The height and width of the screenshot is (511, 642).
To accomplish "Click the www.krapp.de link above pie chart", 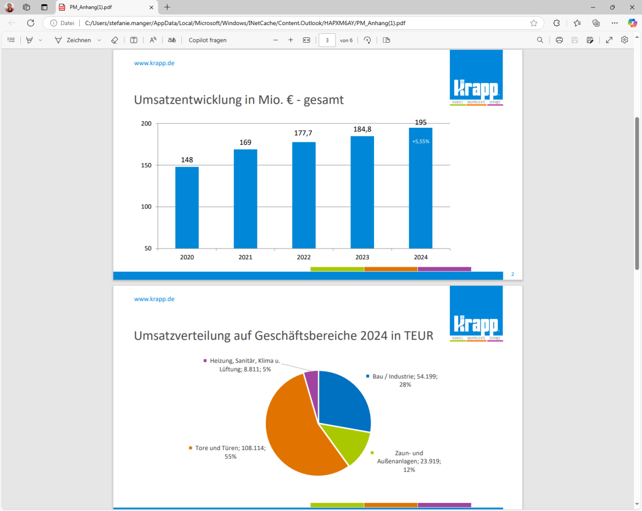I will point(154,299).
